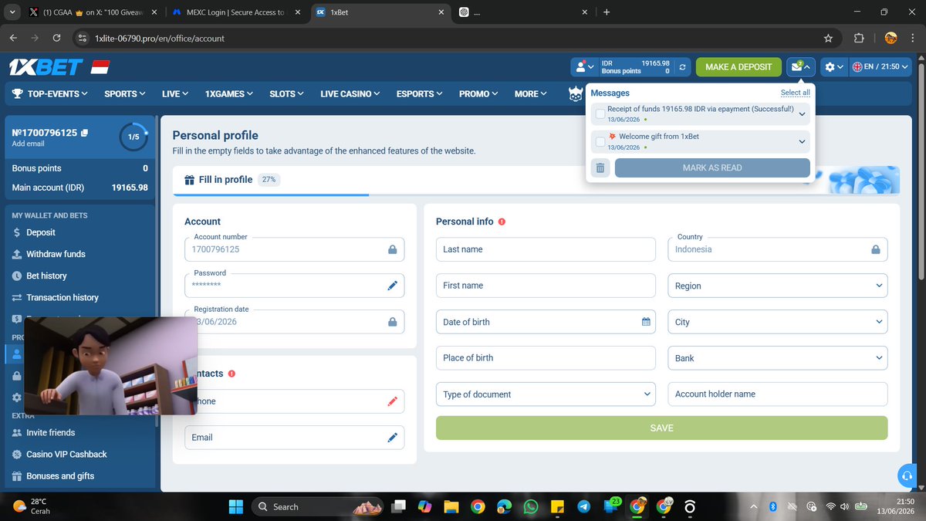Click the Invite friends icon

17,433
